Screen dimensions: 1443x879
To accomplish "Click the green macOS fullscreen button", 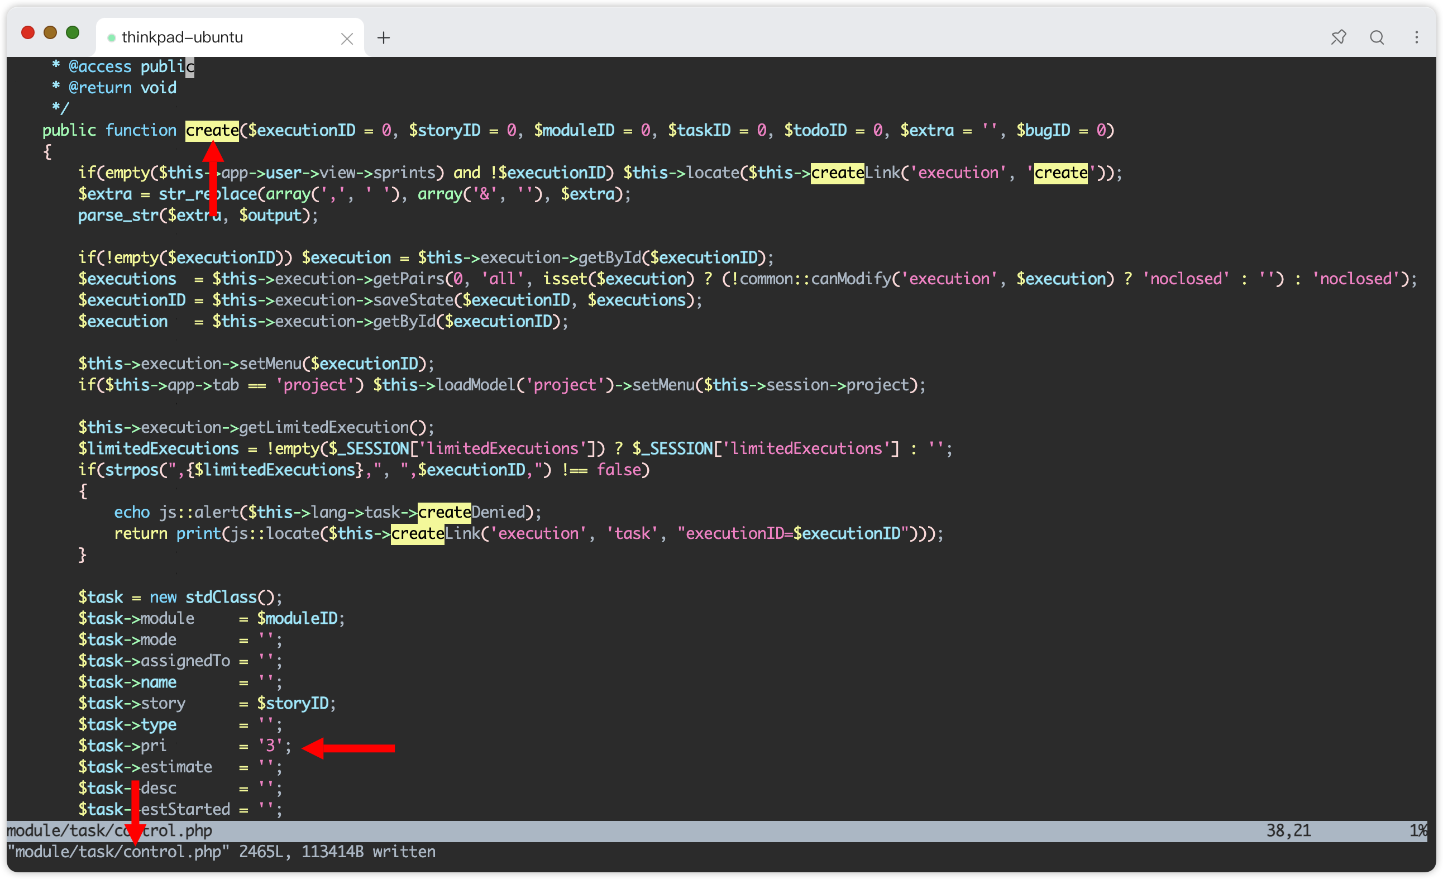I will point(73,32).
